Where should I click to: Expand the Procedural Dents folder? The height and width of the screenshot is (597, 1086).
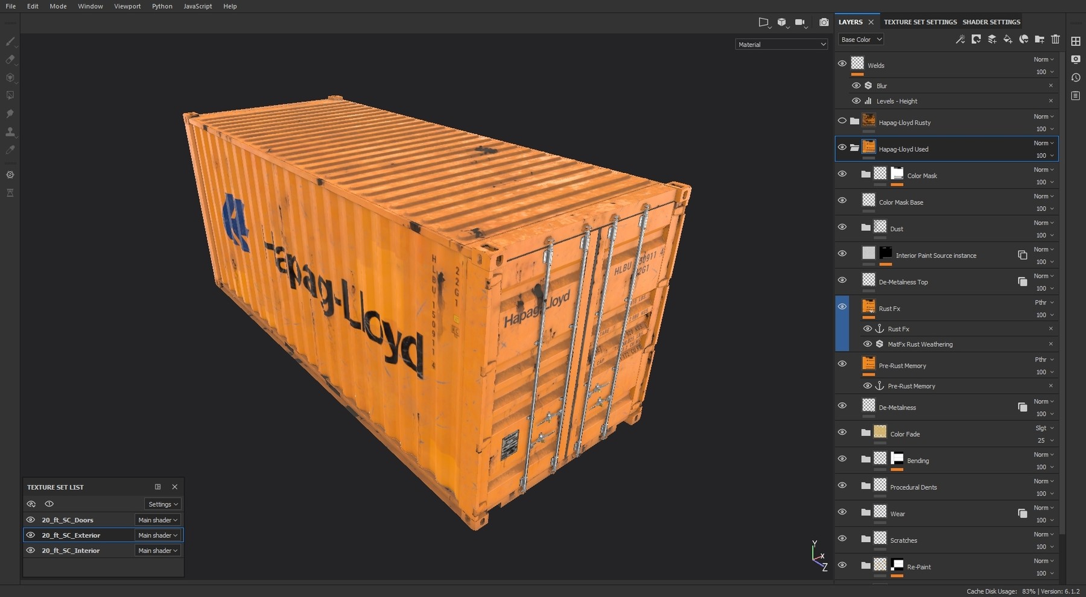point(866,485)
